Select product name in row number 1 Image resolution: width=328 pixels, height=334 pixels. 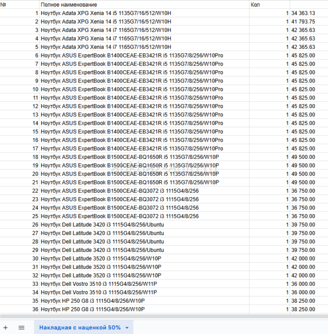(105, 13)
